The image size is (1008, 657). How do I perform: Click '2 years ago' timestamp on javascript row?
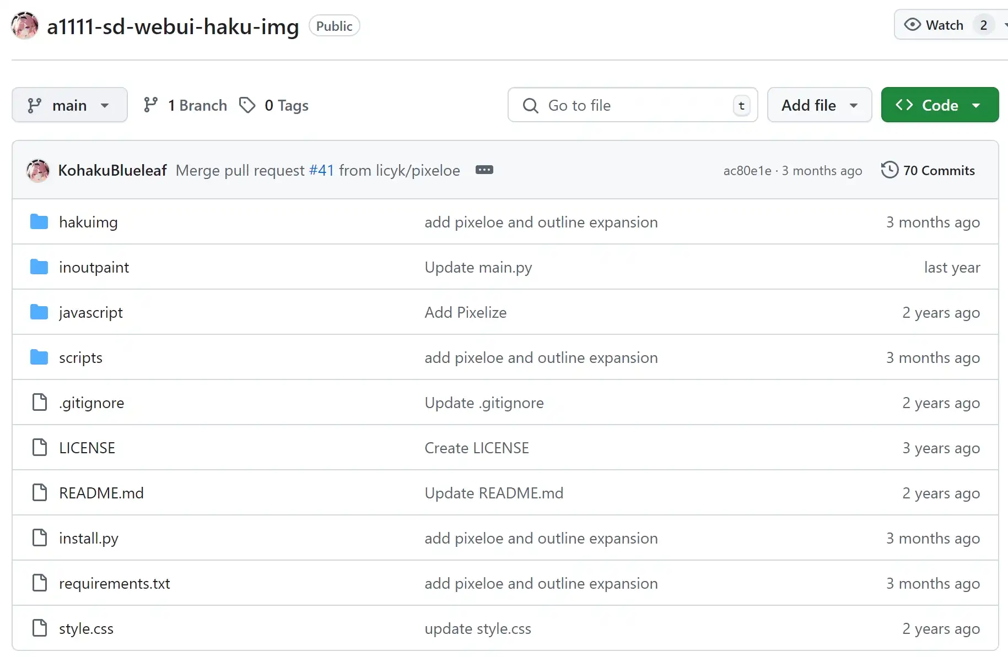[941, 312]
